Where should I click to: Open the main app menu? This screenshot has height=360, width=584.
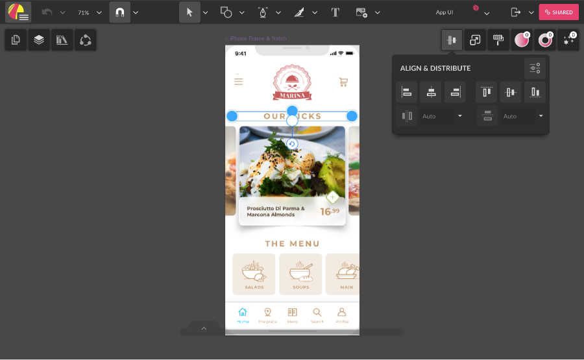[x=18, y=12]
